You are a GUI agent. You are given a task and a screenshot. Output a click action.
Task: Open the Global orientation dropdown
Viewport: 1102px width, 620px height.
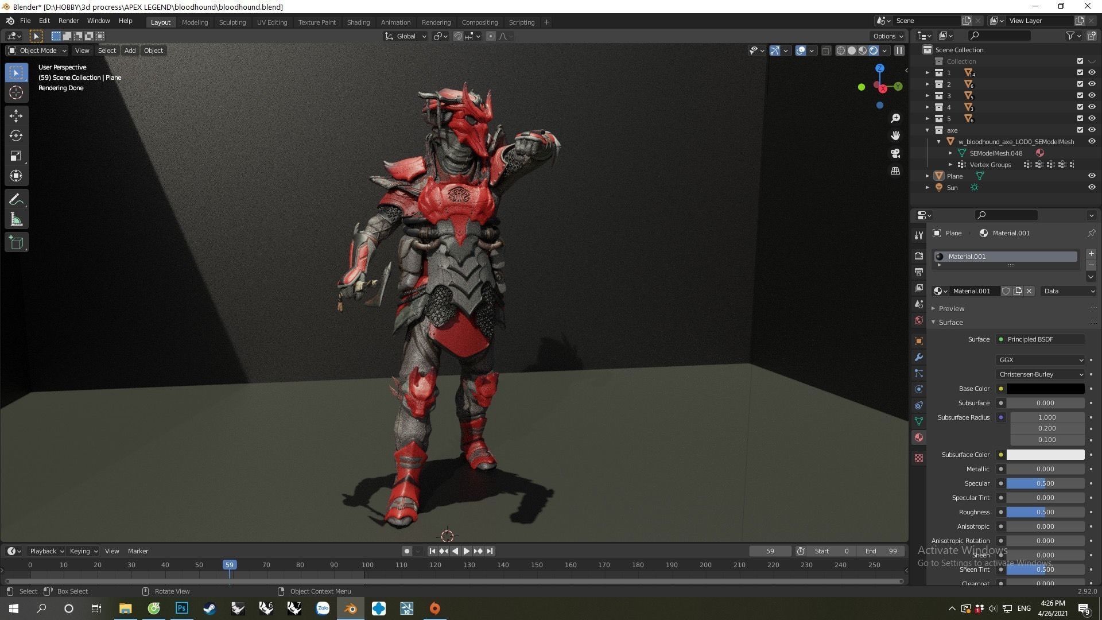pyautogui.click(x=405, y=36)
